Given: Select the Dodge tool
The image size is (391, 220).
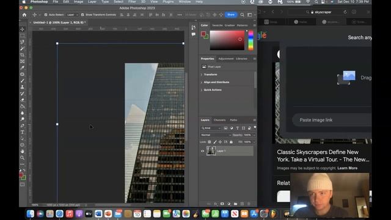Looking at the screenshot, I should pyautogui.click(x=22, y=119).
